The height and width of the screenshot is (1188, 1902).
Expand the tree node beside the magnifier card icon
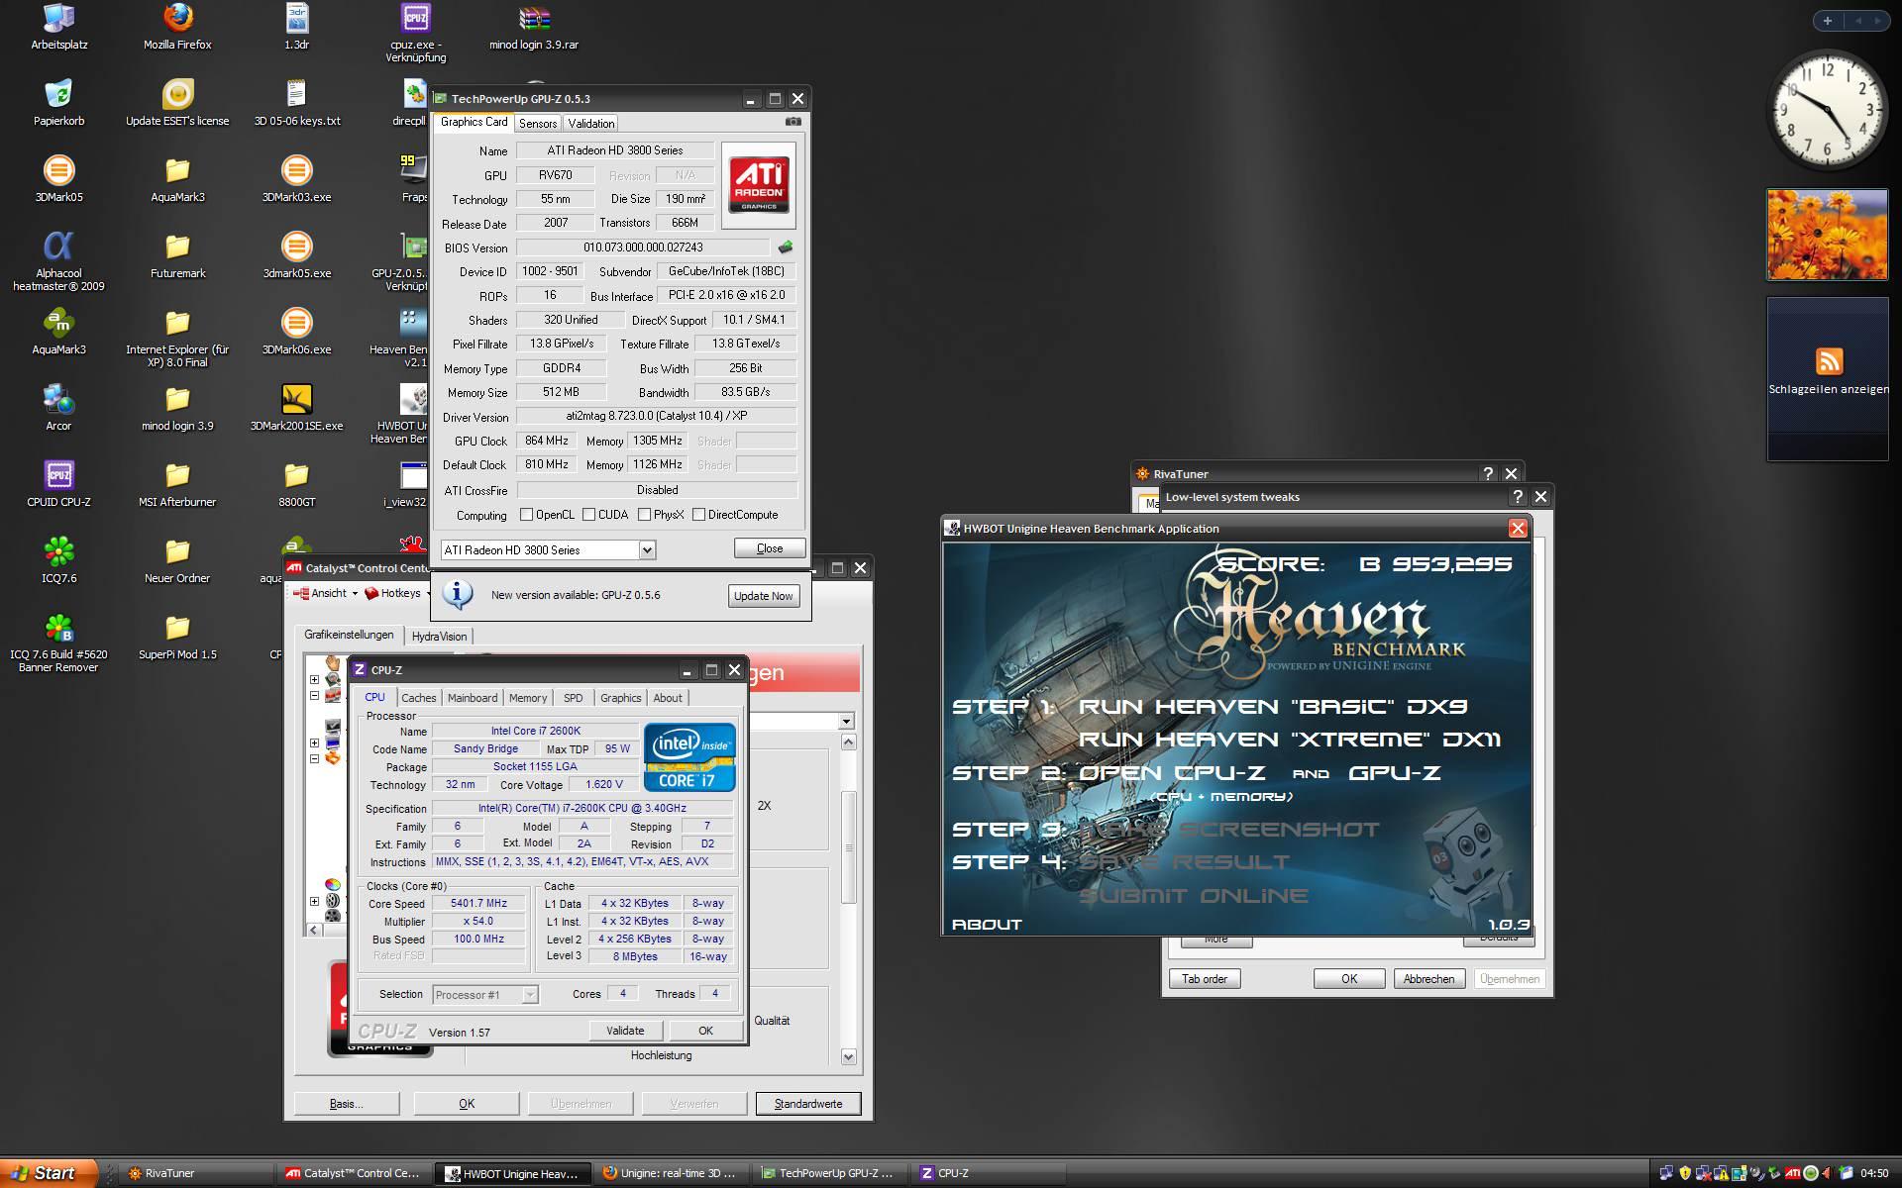(x=314, y=679)
